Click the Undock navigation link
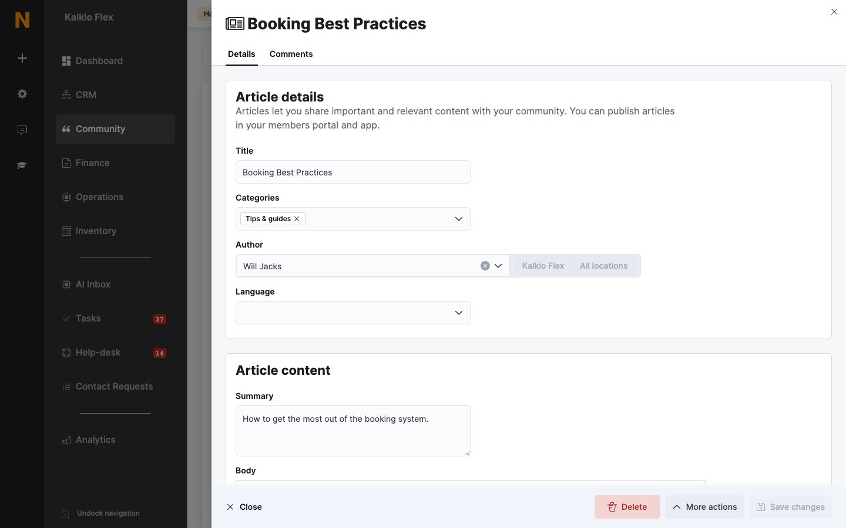The image size is (846, 528). tap(108, 513)
